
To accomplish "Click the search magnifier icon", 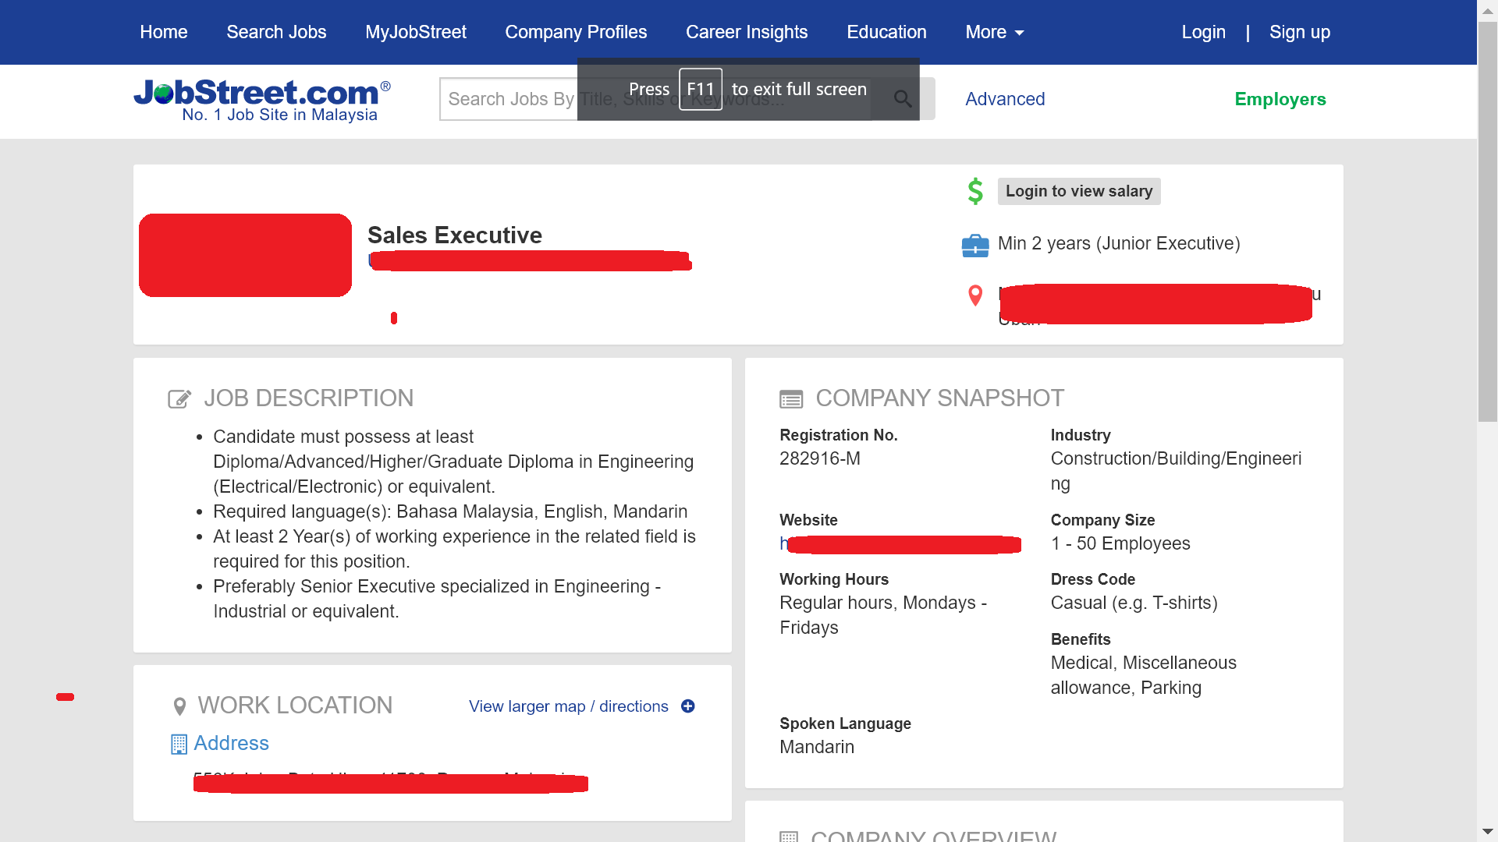I will pyautogui.click(x=903, y=99).
